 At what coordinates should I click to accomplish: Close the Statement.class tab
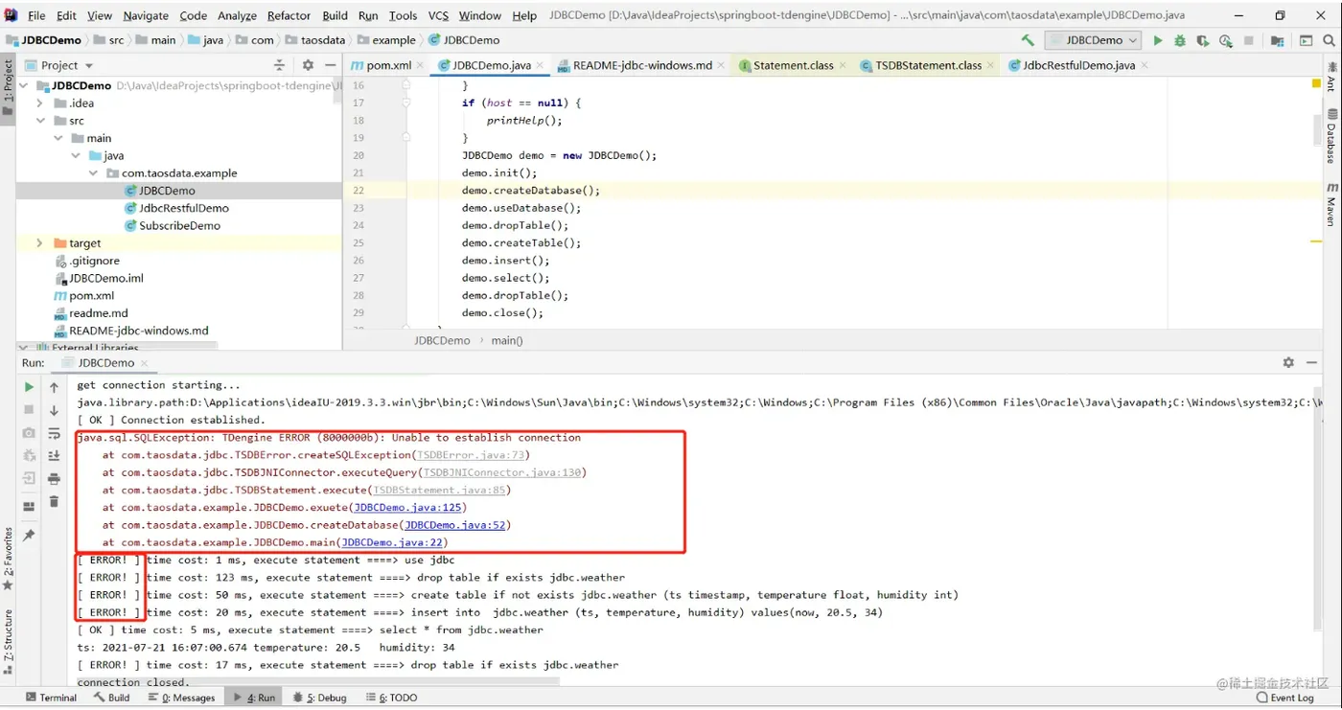[843, 65]
